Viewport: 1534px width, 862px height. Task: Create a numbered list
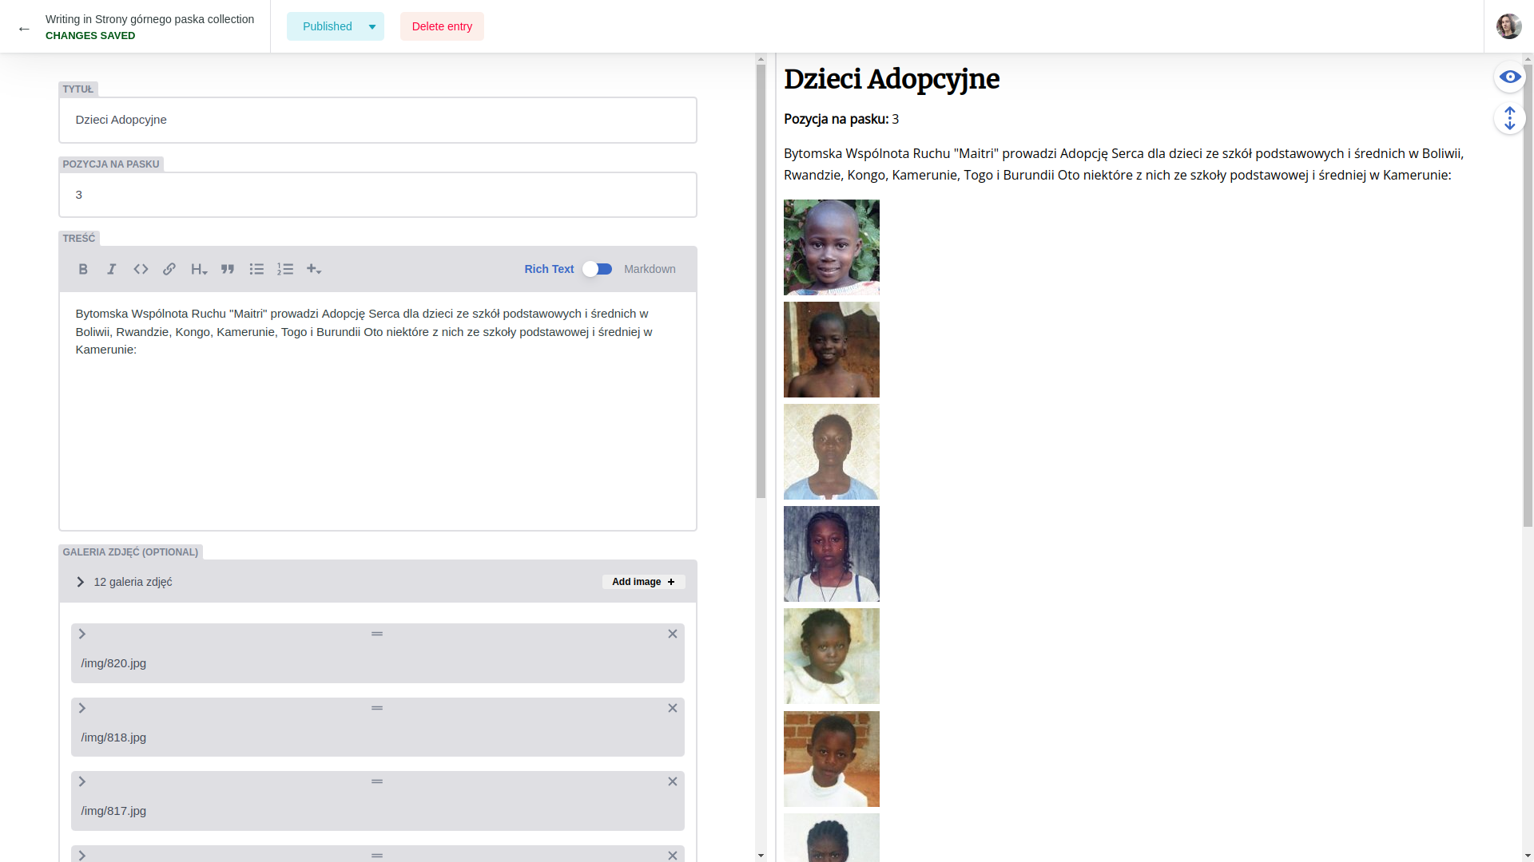tap(285, 269)
